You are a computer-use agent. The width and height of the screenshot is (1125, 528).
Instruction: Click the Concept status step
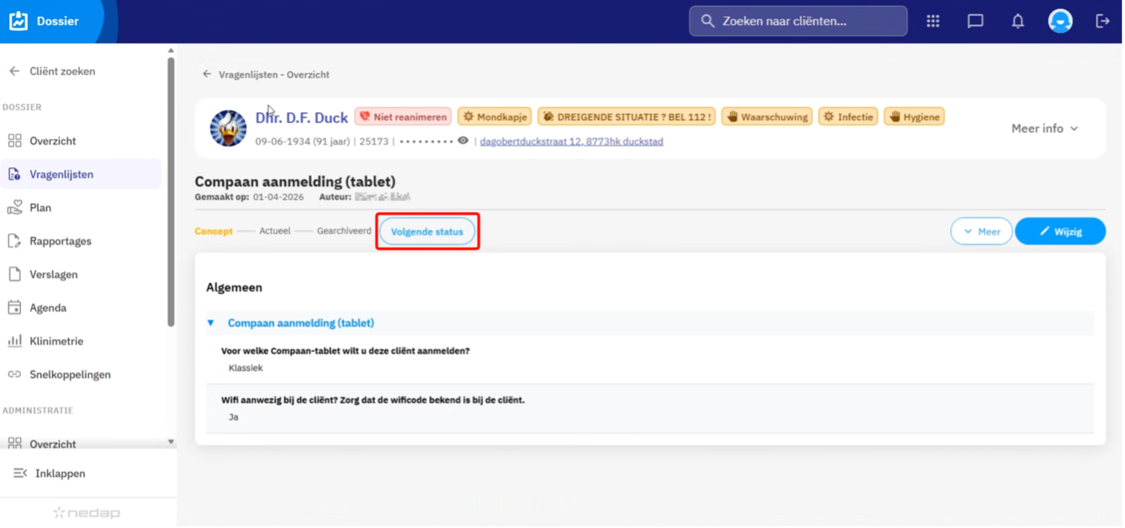[x=214, y=231]
